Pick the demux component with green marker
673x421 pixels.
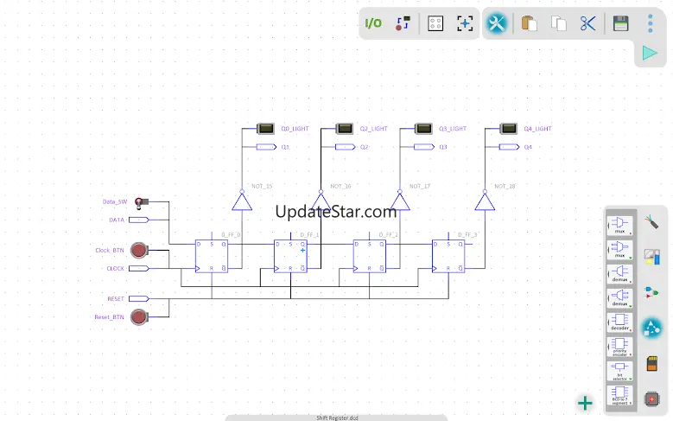(619, 297)
